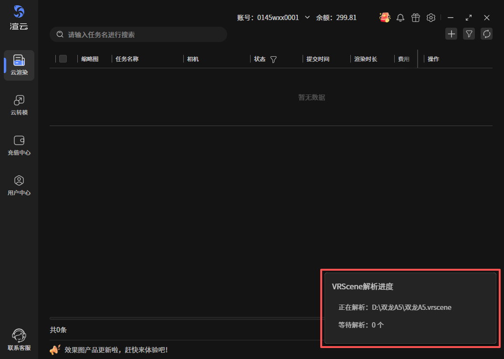
Task: Switch to the 云渲染 tab
Action: click(19, 65)
